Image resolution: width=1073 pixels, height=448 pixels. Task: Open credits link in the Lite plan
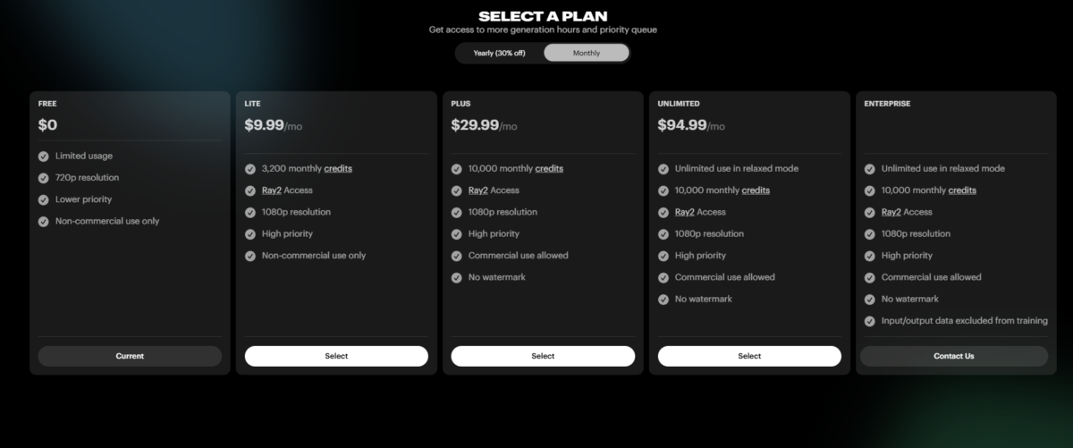tap(338, 169)
